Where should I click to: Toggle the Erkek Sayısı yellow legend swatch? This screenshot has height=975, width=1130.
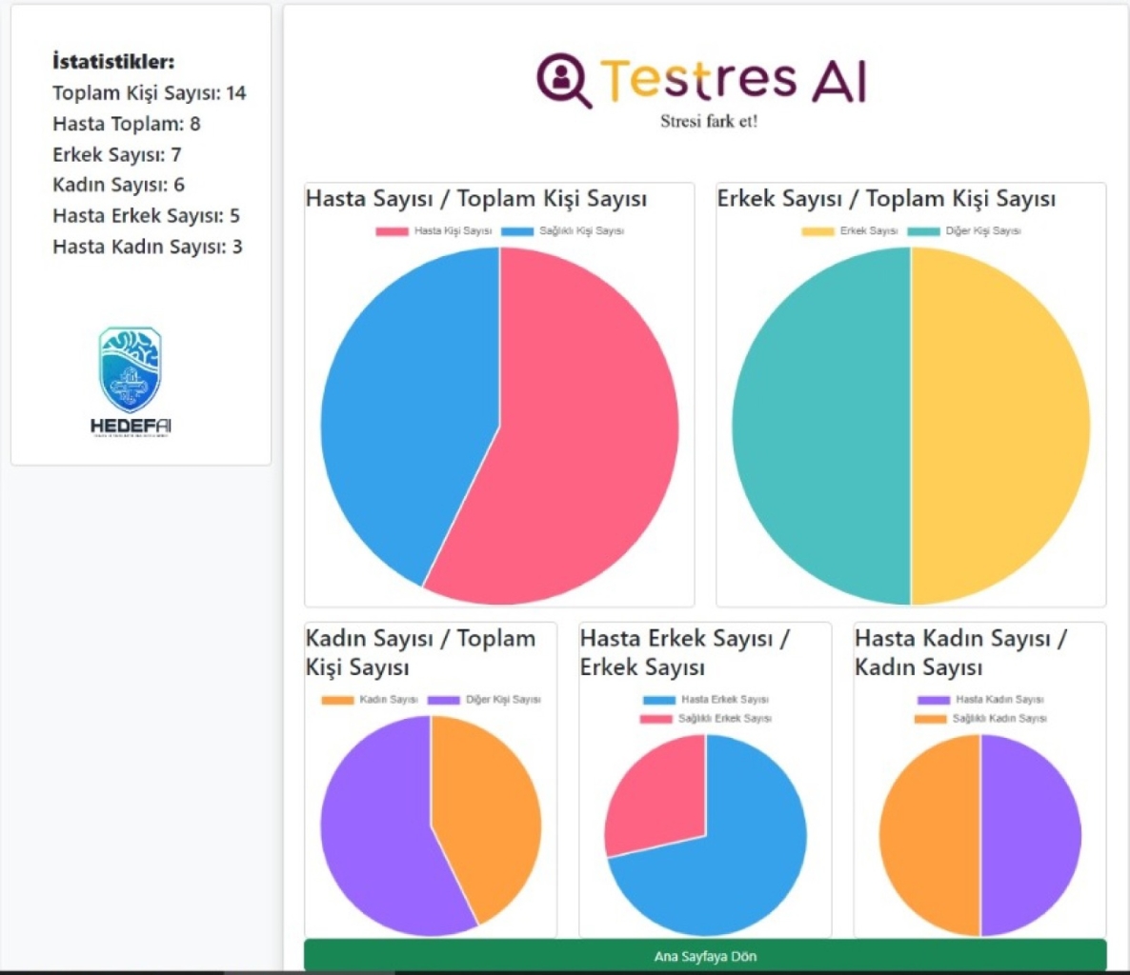click(x=817, y=231)
